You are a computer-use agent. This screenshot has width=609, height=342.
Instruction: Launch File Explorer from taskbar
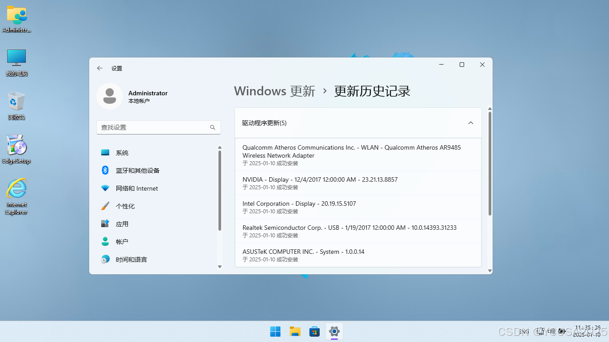(x=295, y=331)
